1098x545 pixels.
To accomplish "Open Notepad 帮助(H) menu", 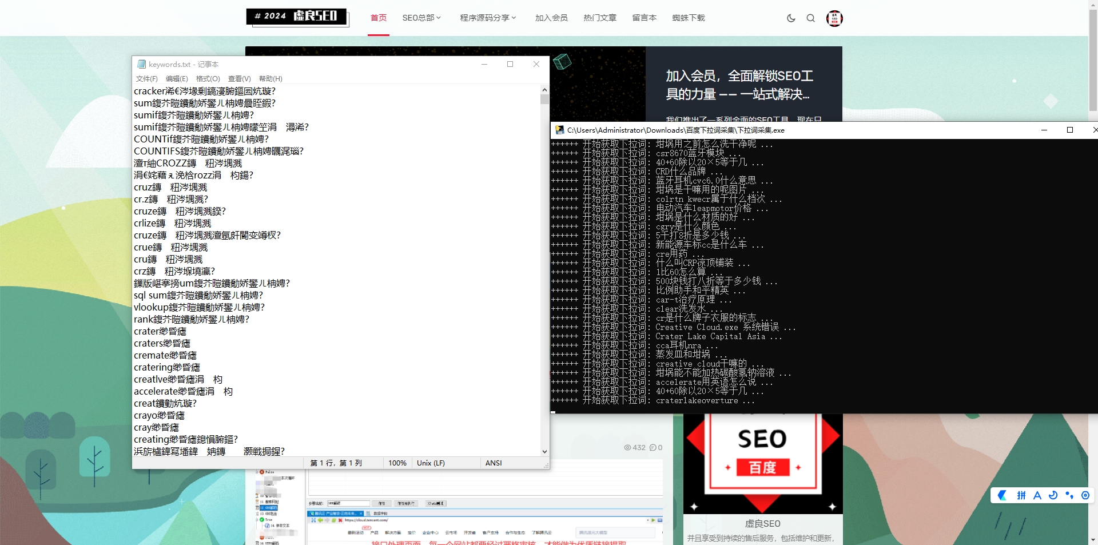I will click(270, 79).
